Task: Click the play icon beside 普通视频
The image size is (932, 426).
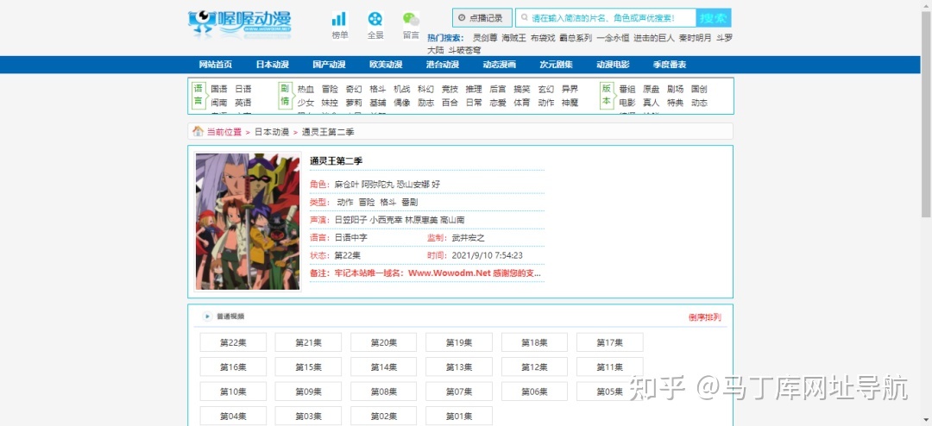Action: 207,316
